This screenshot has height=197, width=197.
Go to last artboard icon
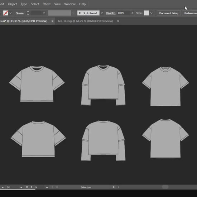(x=57, y=187)
